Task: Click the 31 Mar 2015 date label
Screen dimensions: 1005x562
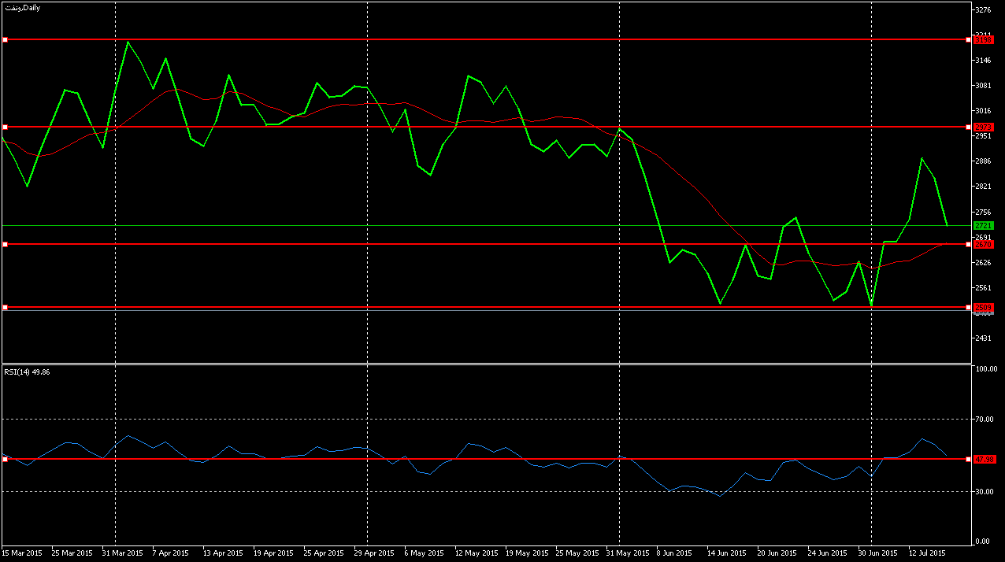Action: [122, 553]
